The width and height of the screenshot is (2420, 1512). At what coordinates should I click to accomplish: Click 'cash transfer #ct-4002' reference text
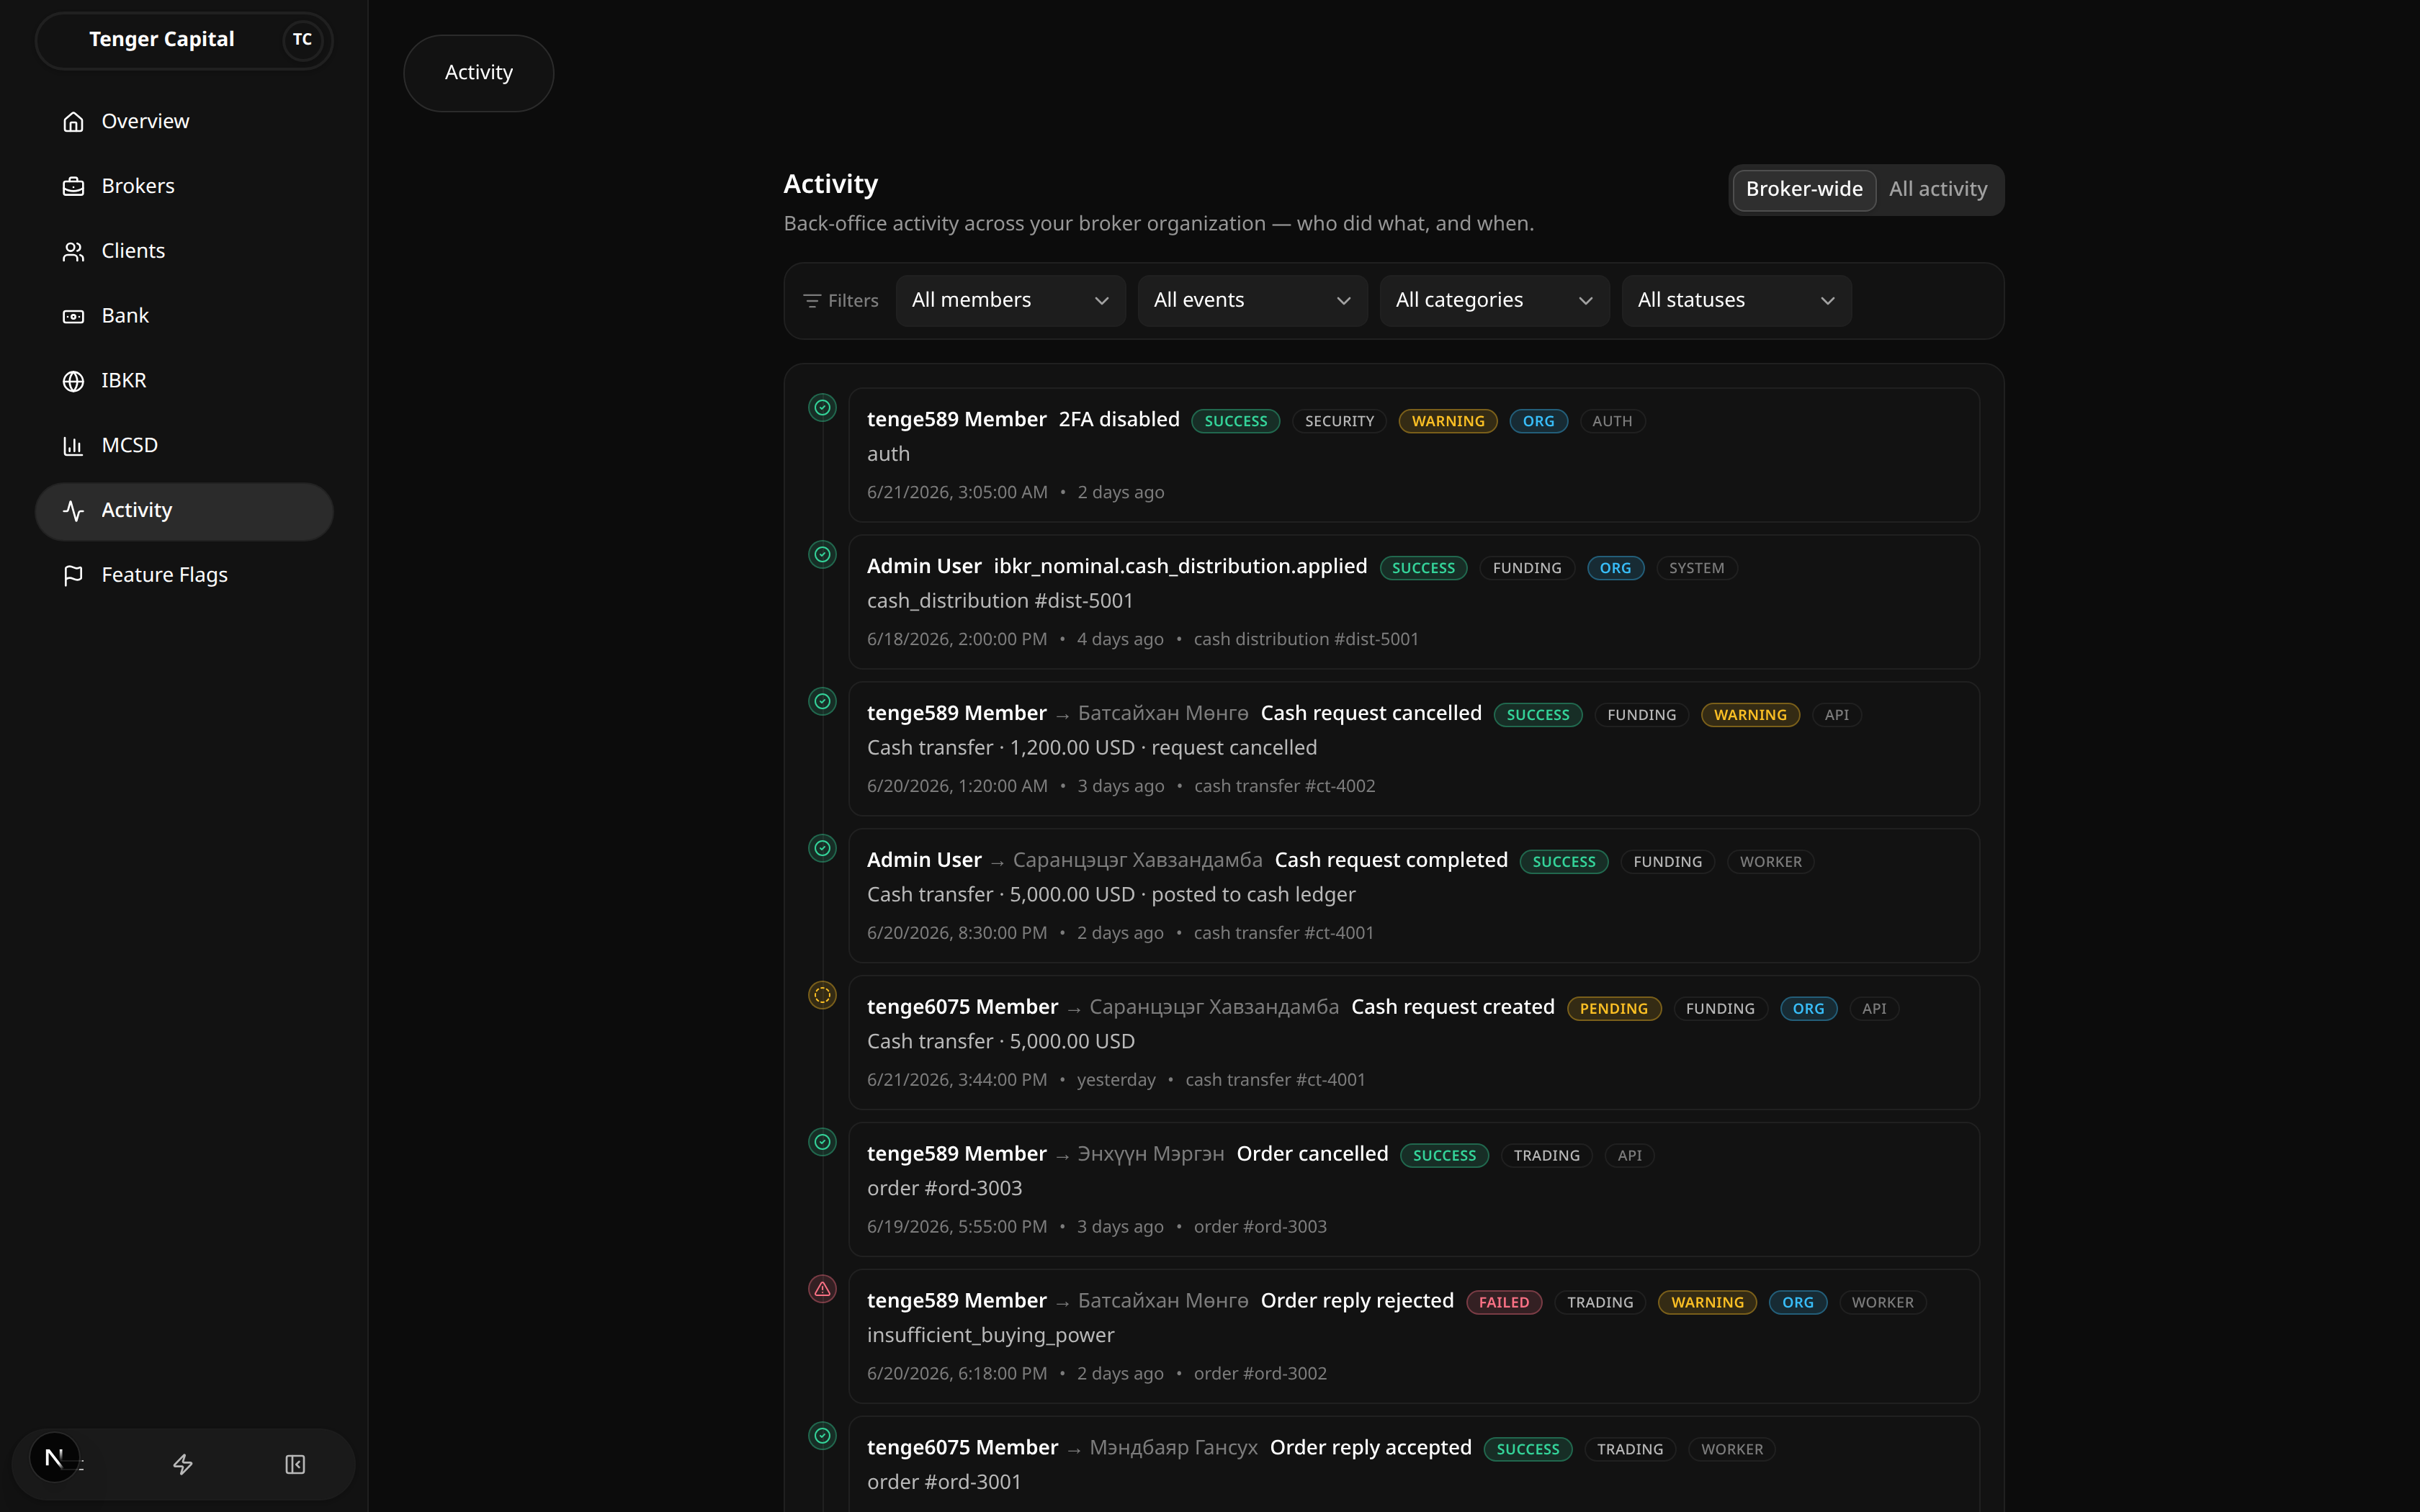click(x=1284, y=786)
